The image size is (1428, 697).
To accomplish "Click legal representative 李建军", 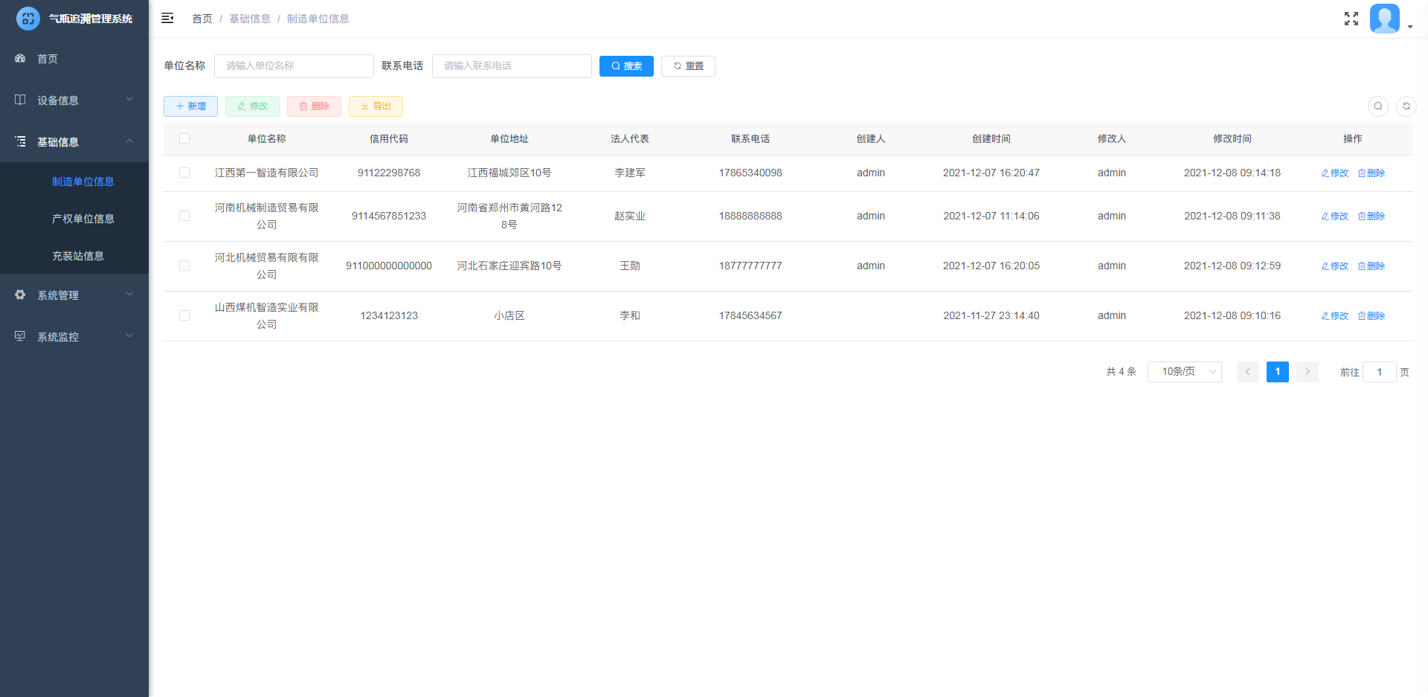I will click(x=630, y=173).
